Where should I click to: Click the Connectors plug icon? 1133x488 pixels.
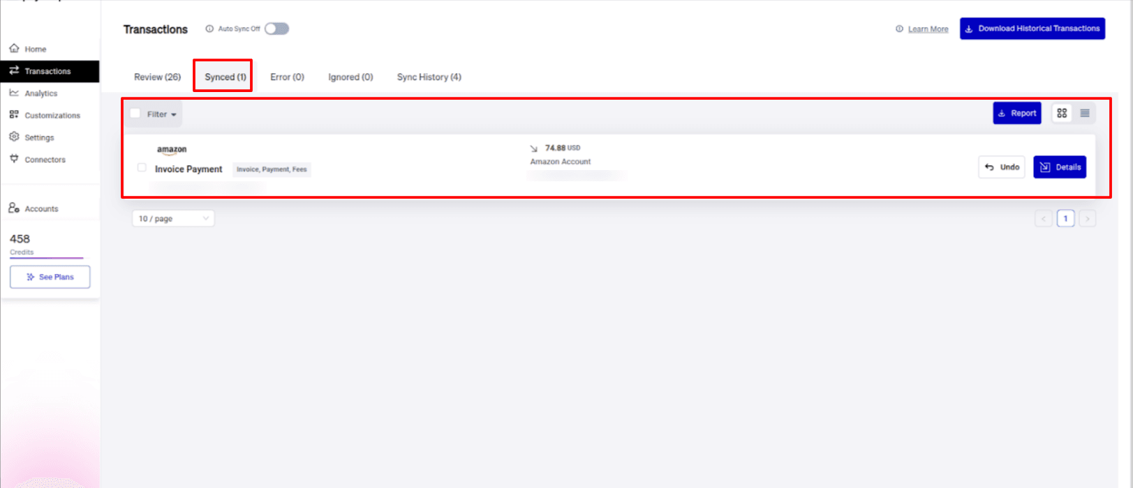point(14,159)
